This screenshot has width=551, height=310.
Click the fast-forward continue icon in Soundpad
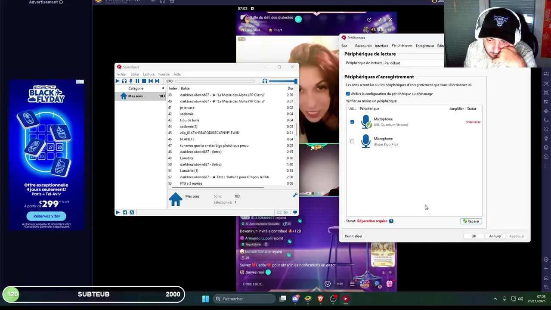click(286, 212)
